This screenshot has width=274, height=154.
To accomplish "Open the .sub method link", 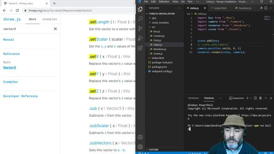I will (x=93, y=108).
